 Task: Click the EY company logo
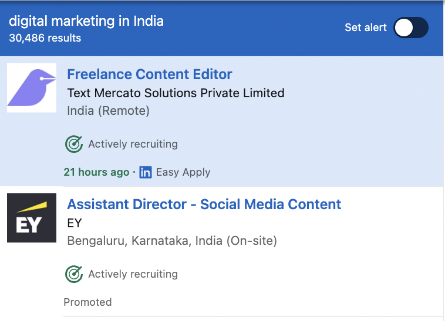click(x=32, y=218)
